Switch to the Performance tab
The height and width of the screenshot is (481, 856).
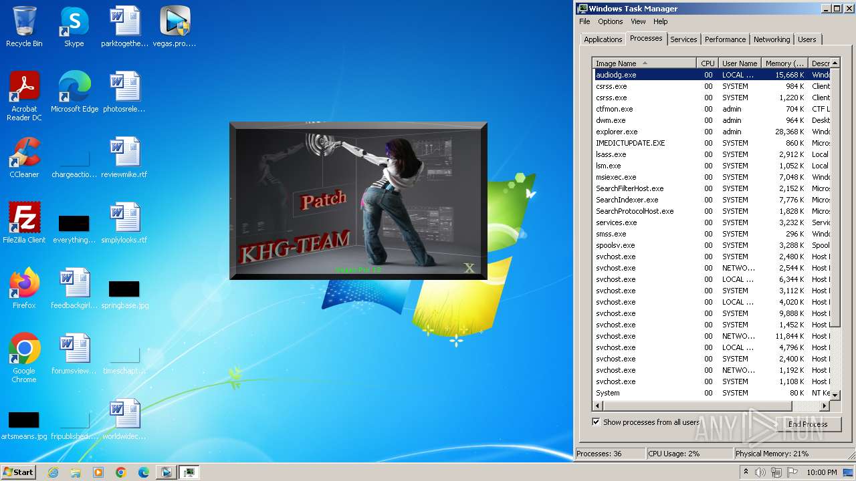pos(725,39)
